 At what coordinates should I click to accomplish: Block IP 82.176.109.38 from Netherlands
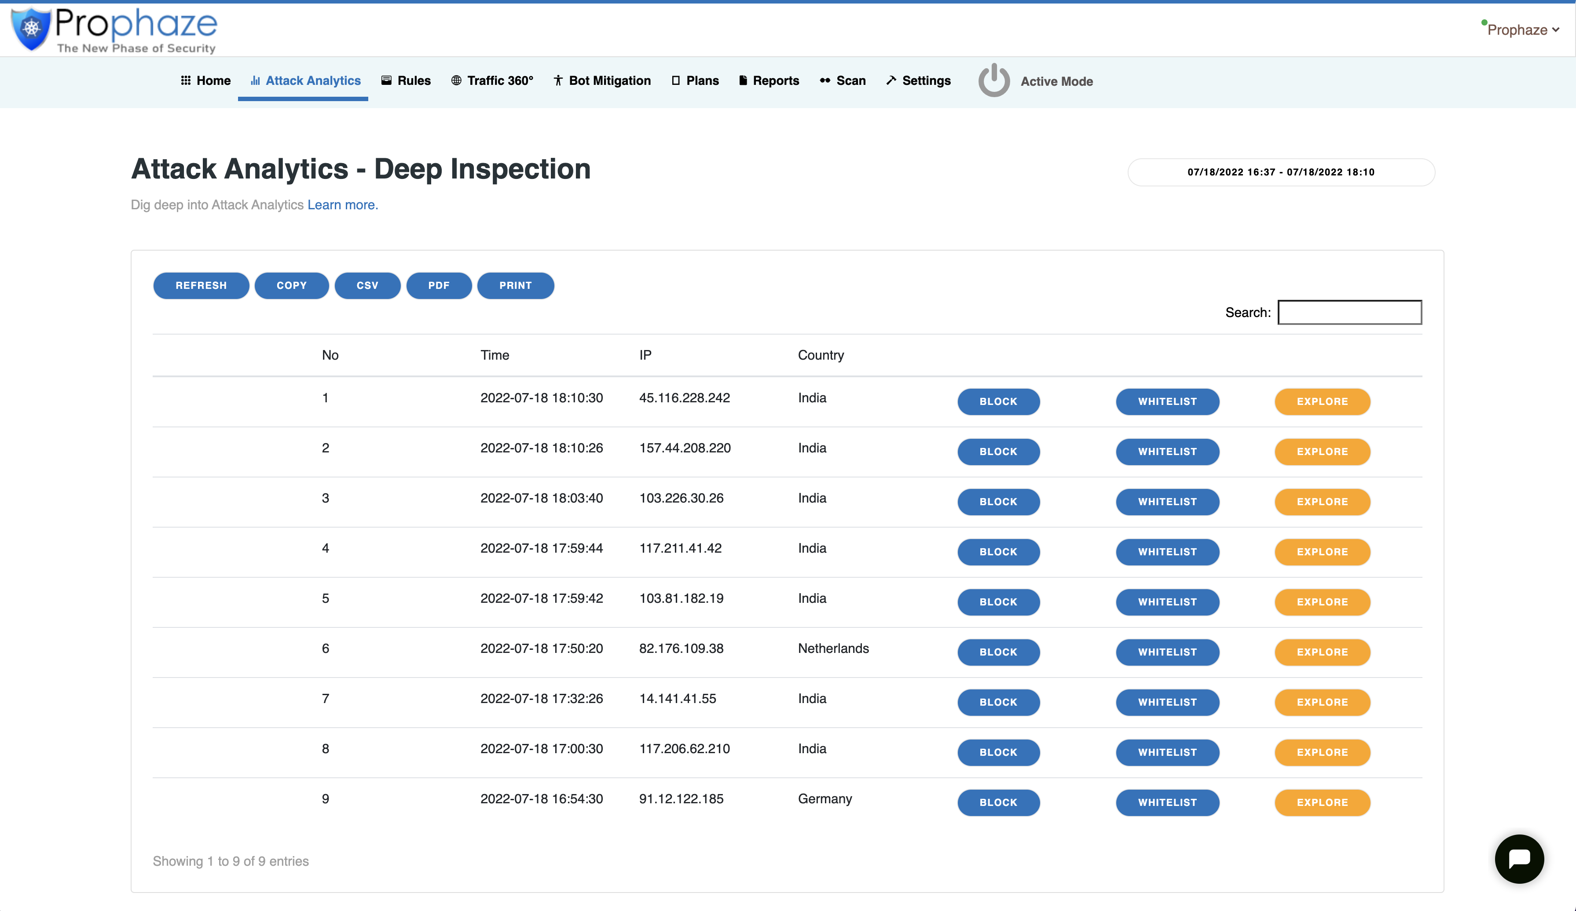coord(998,652)
